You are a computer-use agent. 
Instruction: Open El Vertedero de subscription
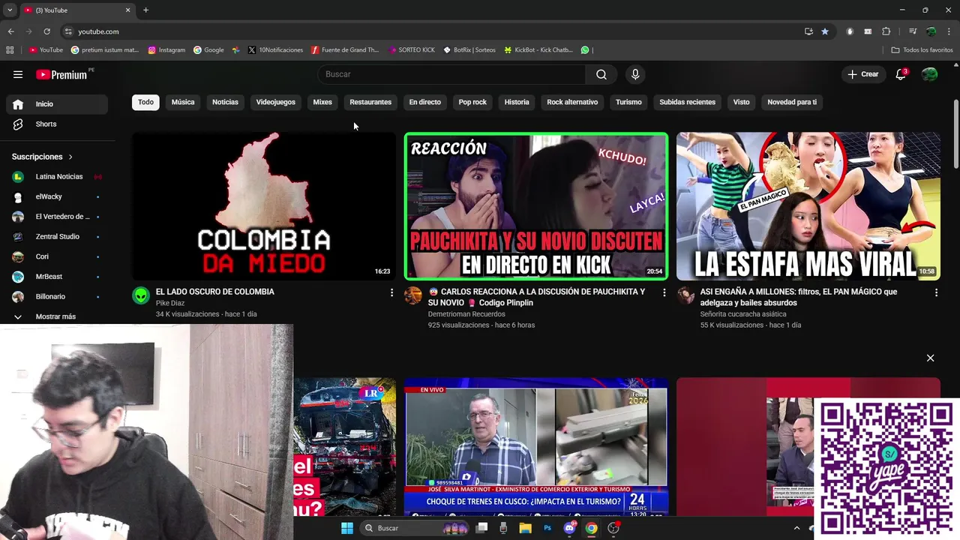[57, 217]
